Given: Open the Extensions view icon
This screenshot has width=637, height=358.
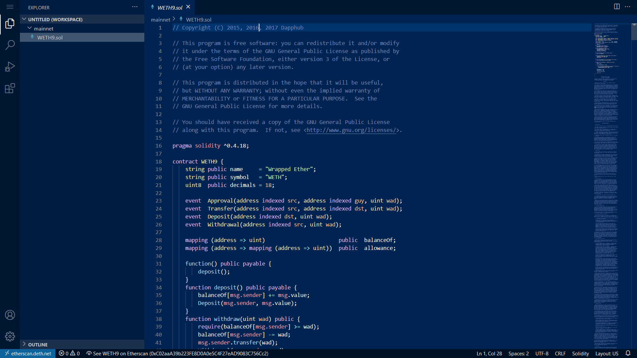Looking at the screenshot, I should [x=10, y=88].
